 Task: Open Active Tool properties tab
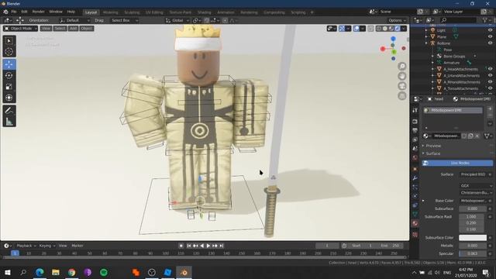pos(415,110)
